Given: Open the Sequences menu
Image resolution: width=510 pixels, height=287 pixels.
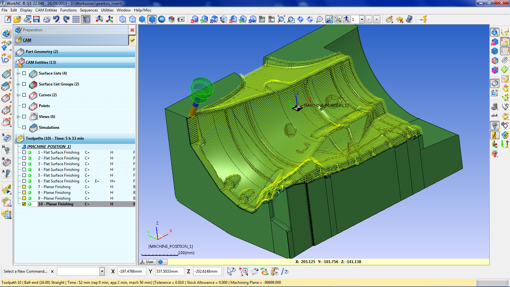Looking at the screenshot, I should [x=89, y=10].
